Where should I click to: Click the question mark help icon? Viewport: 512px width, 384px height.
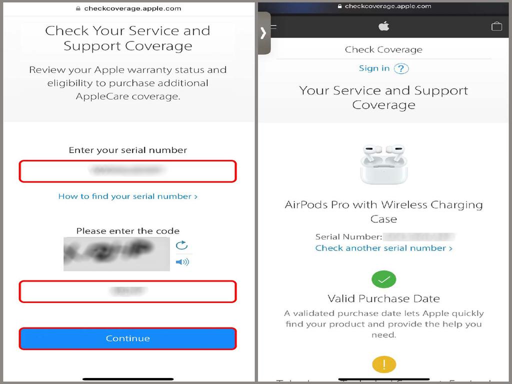coord(401,68)
